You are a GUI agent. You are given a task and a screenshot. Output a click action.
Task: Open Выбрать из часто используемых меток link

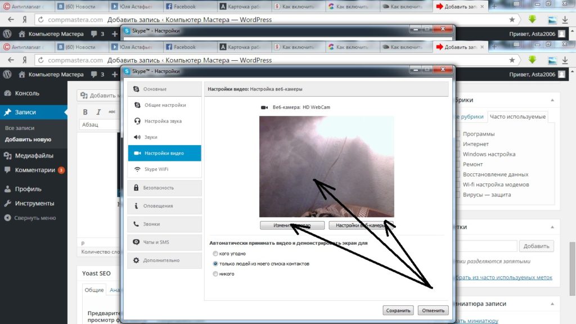pyautogui.click(x=503, y=277)
